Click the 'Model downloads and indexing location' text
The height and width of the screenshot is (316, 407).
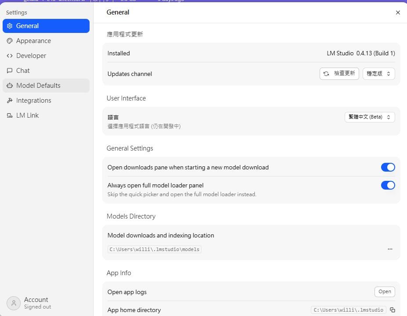[x=161, y=235]
